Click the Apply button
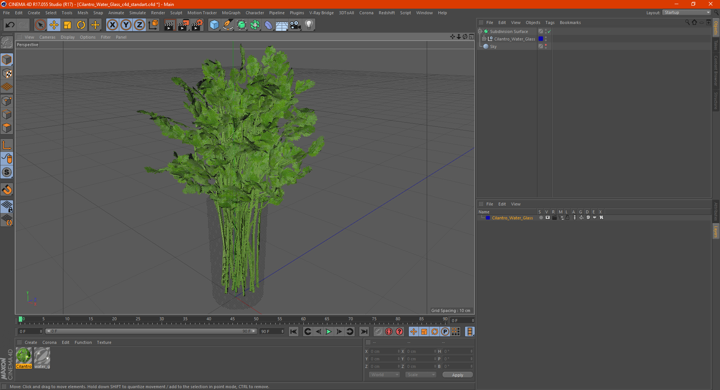Screen dimensions: 720x390 [457, 375]
